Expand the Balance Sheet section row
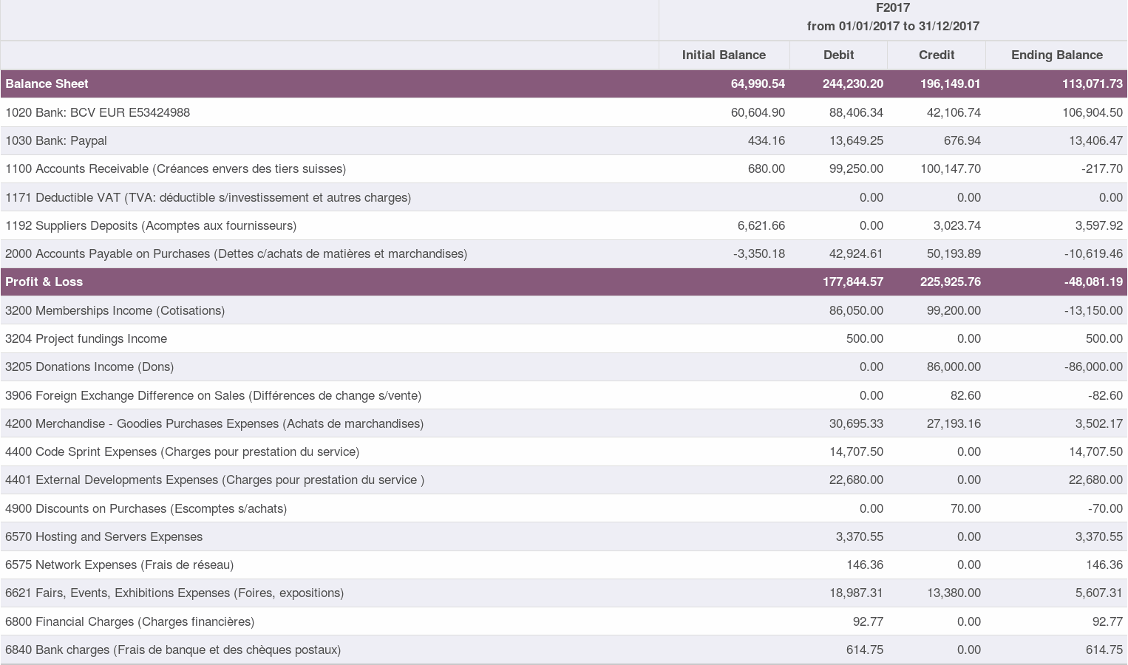The height and width of the screenshot is (665, 1128). pos(47,83)
